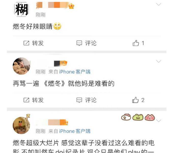
Task: Expand options chevron on the third post
Action: tap(159, 121)
